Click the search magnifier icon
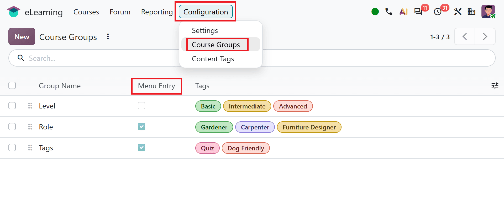 (21, 58)
